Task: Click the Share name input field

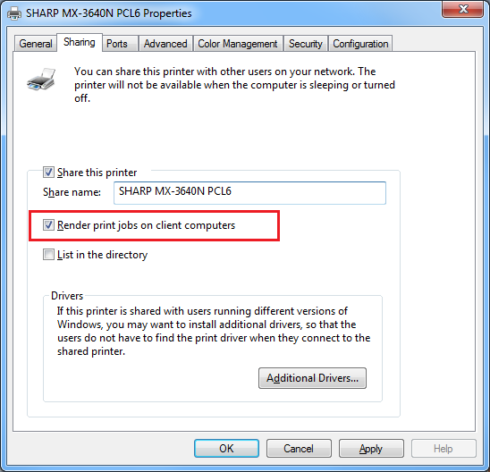Action: (x=249, y=193)
